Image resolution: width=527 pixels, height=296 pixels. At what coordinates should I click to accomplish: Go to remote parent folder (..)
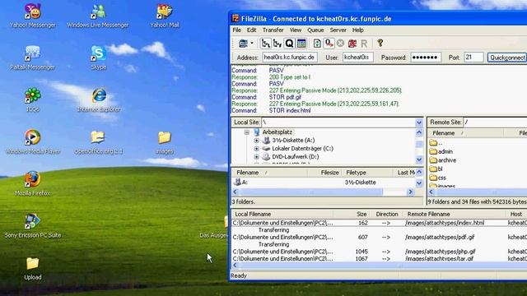(x=436, y=143)
